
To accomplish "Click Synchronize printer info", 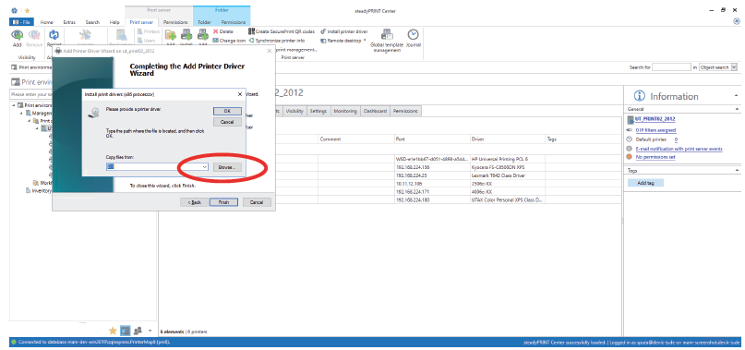I will pos(277,41).
